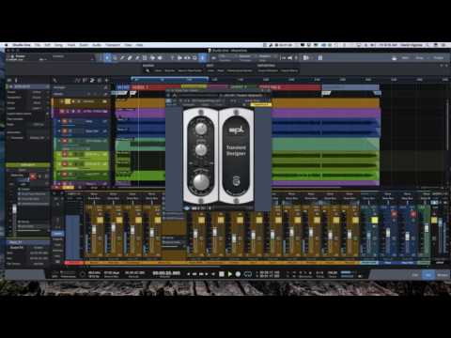Select the Paint tool in the toolbar
This screenshot has height=338, width=451.
(x=137, y=58)
